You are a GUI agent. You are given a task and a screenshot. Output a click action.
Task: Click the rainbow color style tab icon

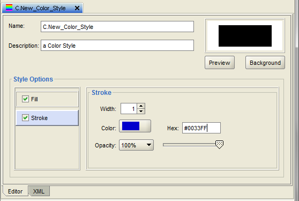click(9, 8)
